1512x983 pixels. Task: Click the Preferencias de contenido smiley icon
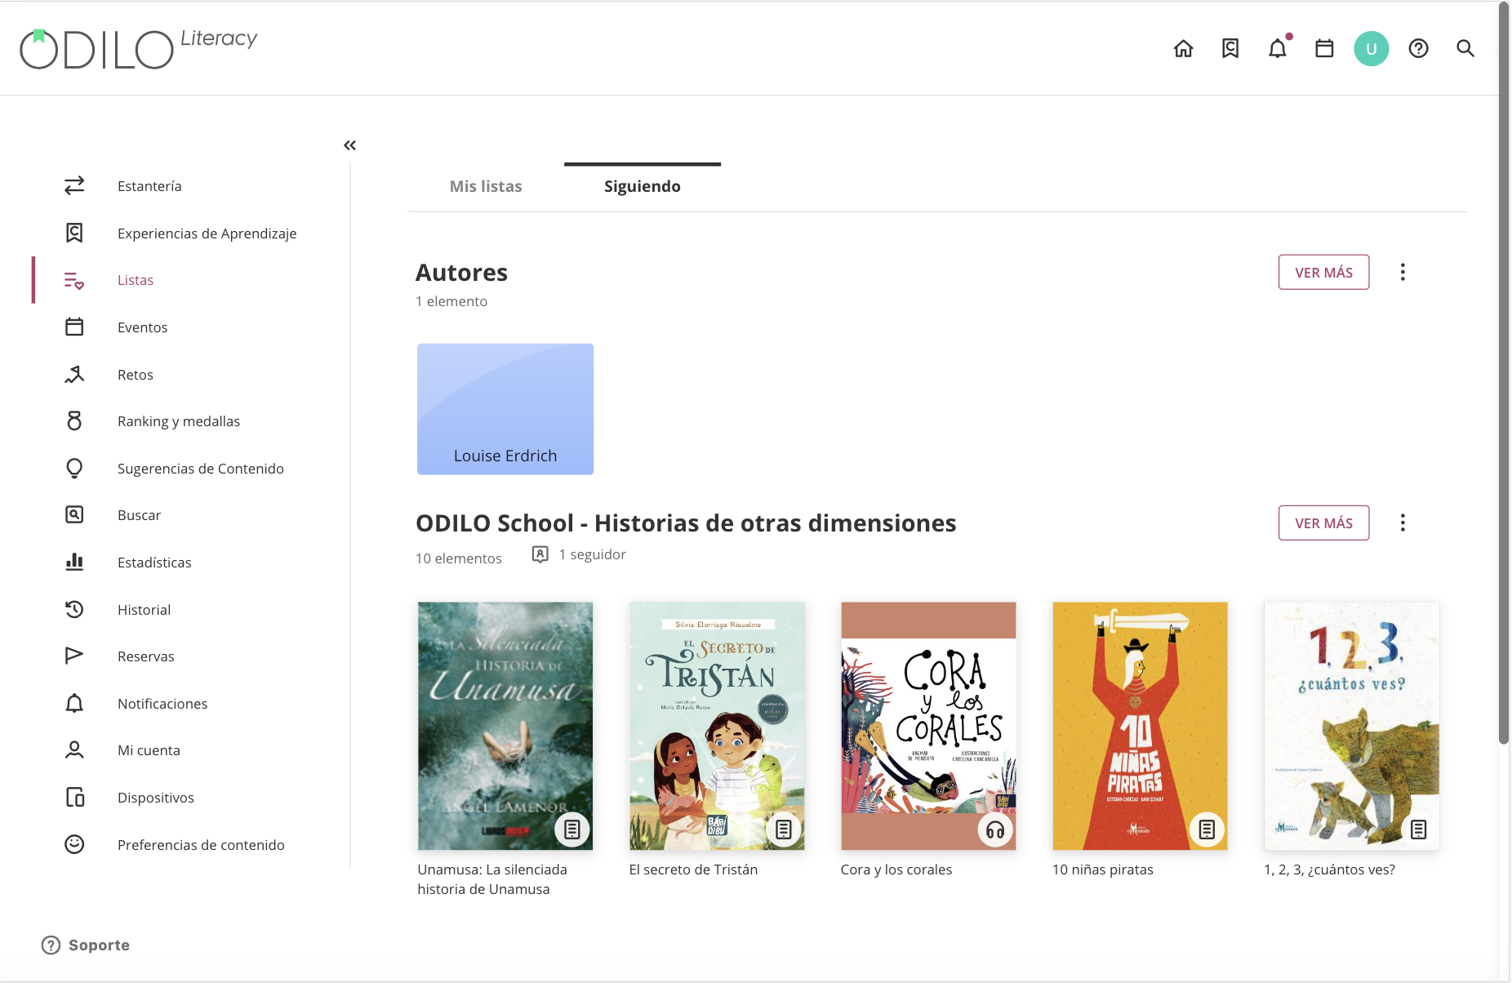tap(74, 845)
